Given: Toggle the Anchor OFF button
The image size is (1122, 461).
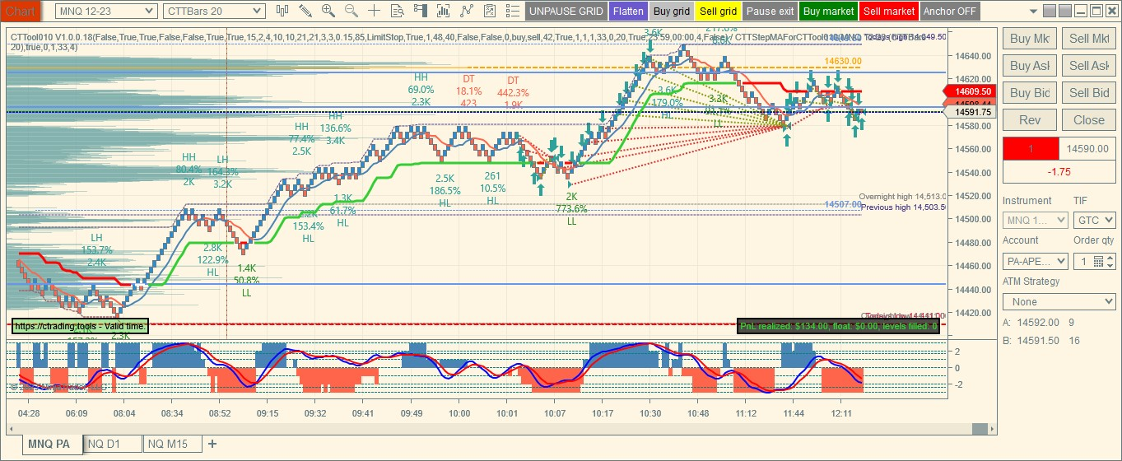Looking at the screenshot, I should click(x=950, y=12).
